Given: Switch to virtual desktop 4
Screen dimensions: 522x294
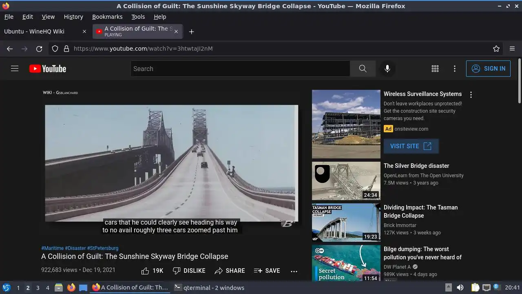Looking at the screenshot, I should [x=47, y=288].
